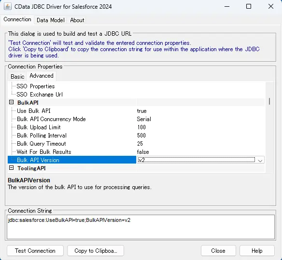
Task: Click the Copy to Clipboard button
Action: click(96, 251)
